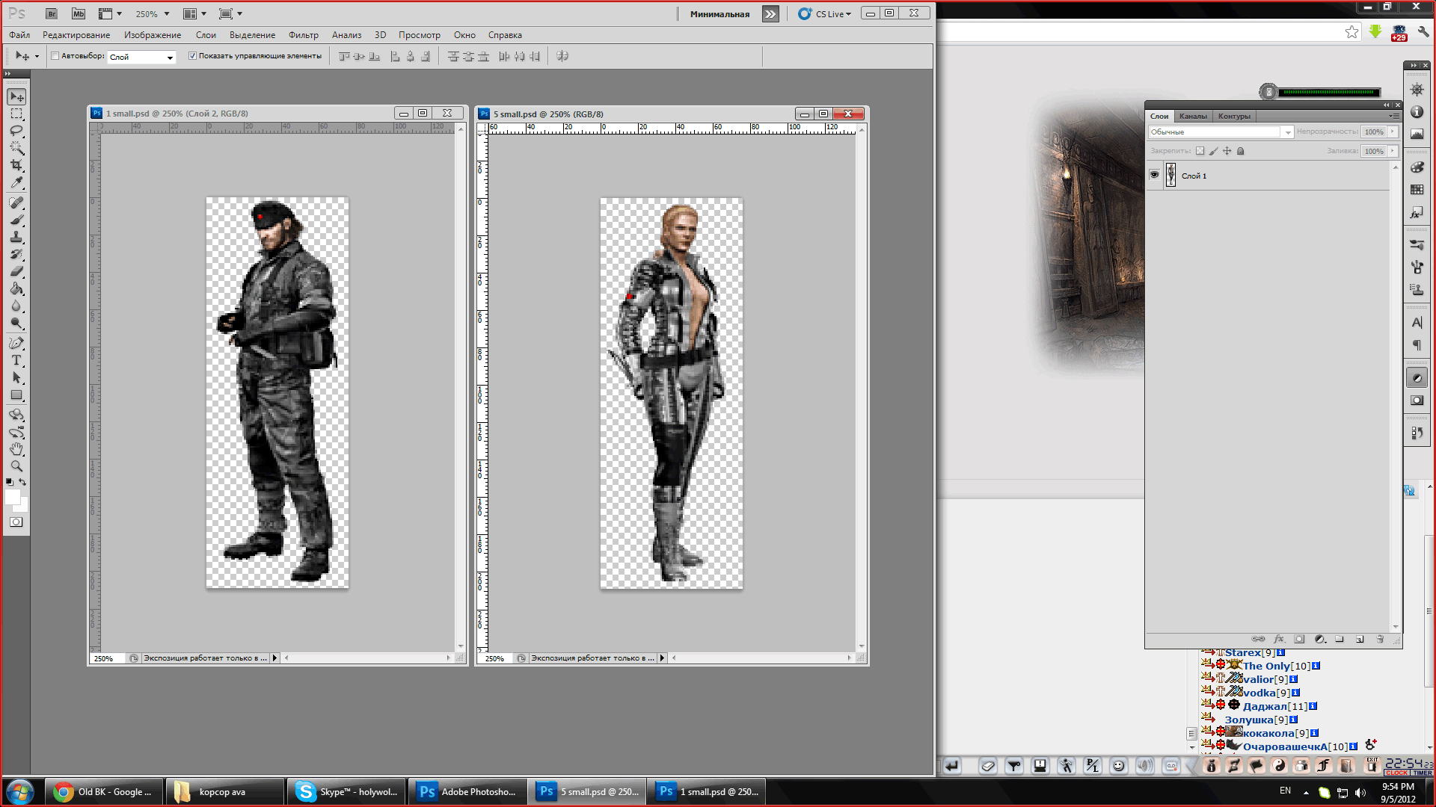The height and width of the screenshot is (807, 1436).
Task: Open the Character panel icon
Action: point(1417,323)
